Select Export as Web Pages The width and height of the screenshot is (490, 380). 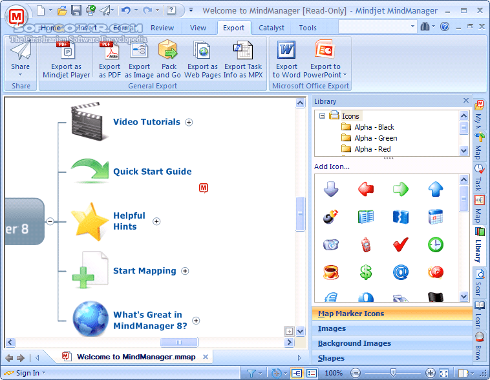click(202, 60)
